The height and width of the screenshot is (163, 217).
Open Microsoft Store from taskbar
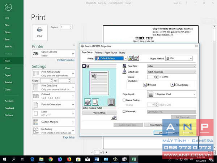point(78,159)
